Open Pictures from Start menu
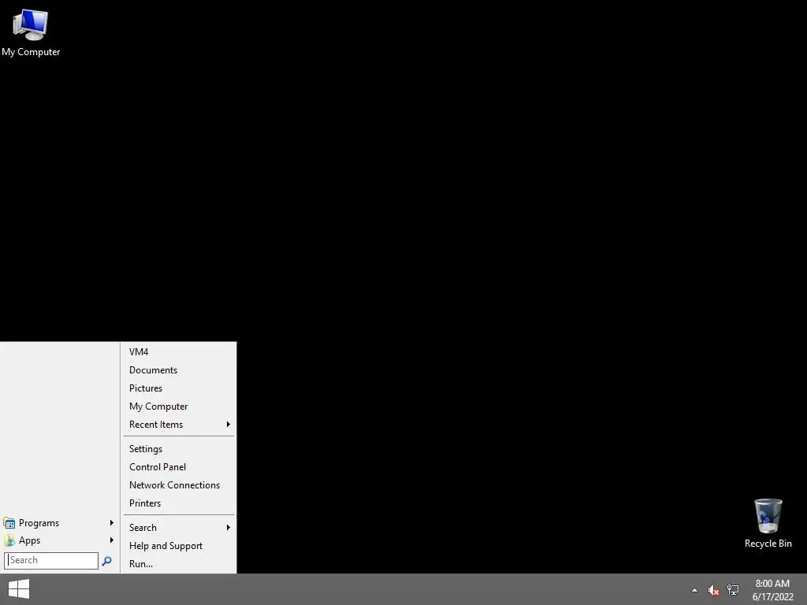Screen dimensions: 807x605 (x=179, y=388)
